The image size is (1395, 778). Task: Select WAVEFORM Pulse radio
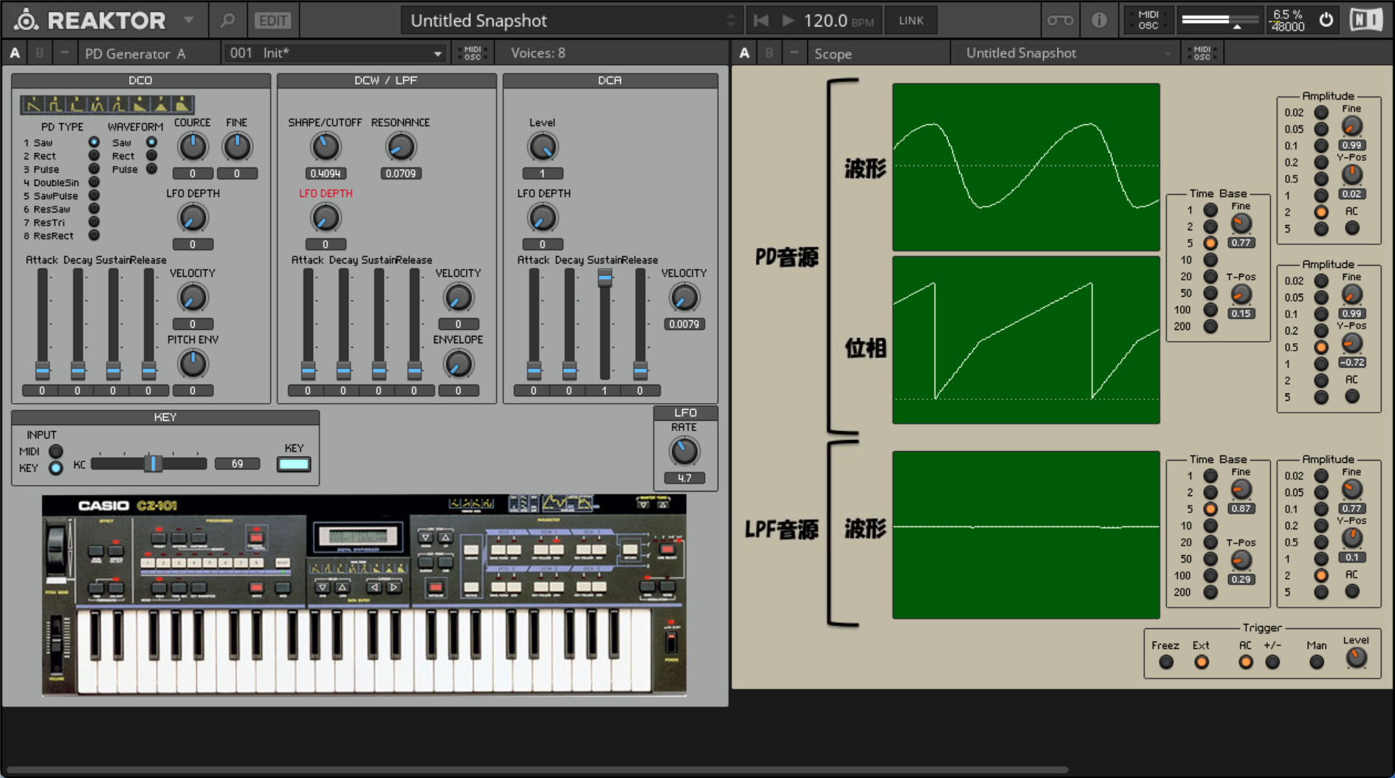(151, 169)
